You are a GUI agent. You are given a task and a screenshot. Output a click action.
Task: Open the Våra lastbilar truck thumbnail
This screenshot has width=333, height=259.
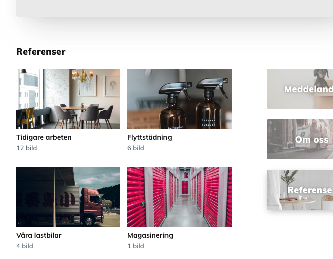68,197
